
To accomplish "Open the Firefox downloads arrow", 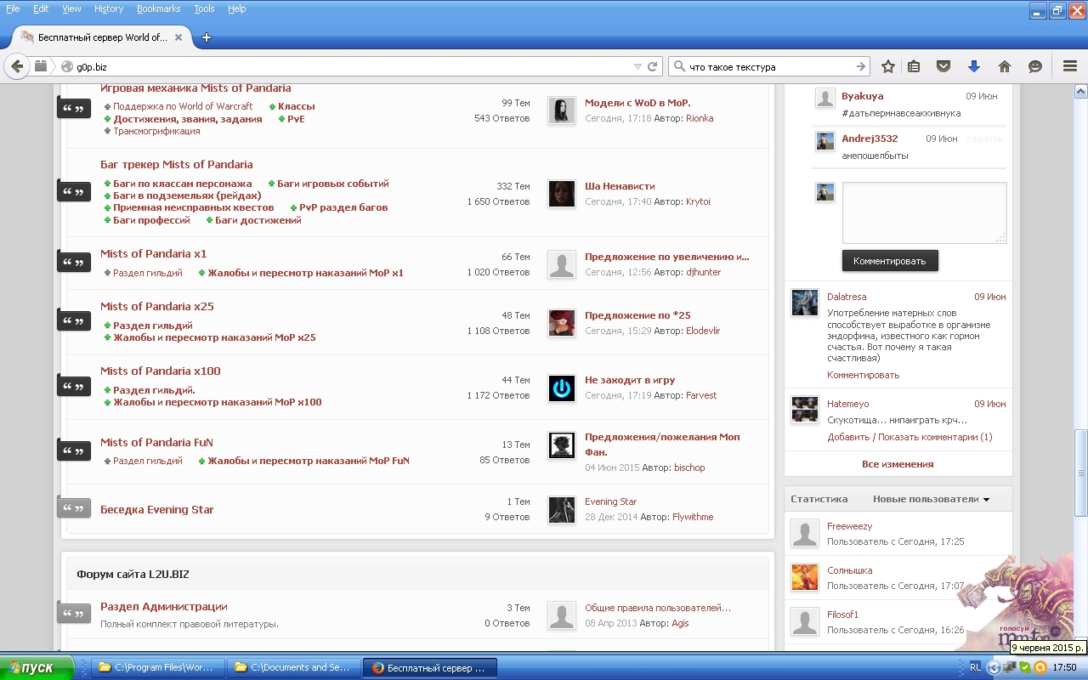I will pos(974,66).
